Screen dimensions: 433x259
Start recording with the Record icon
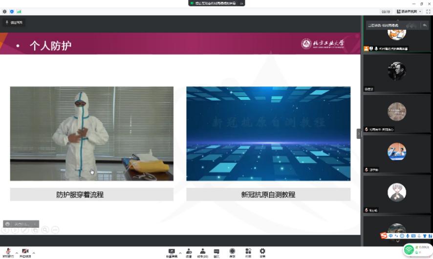click(x=232, y=251)
